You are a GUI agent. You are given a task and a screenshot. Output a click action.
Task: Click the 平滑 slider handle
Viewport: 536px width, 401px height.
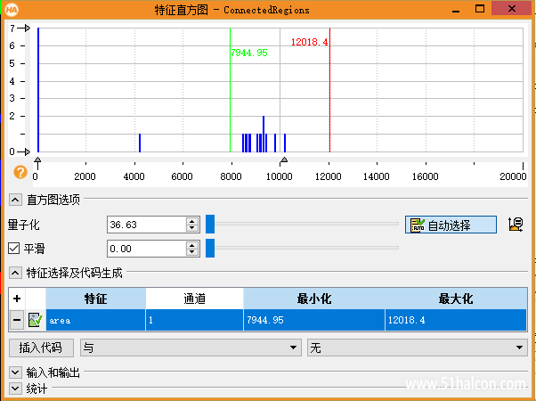(x=210, y=249)
